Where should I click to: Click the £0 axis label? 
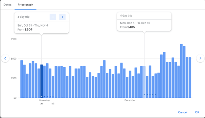(15, 98)
